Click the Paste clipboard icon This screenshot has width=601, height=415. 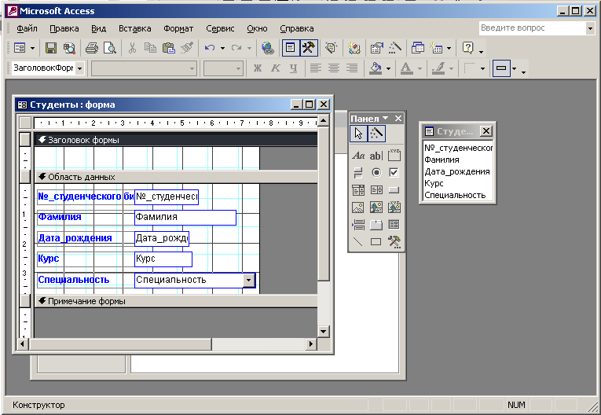(x=169, y=48)
